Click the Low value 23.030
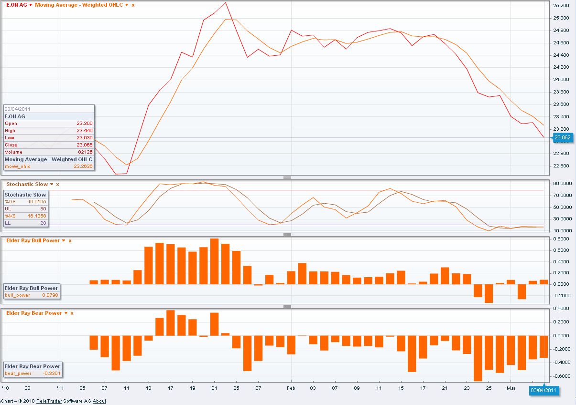This screenshot has height=405, width=576. 85,138
